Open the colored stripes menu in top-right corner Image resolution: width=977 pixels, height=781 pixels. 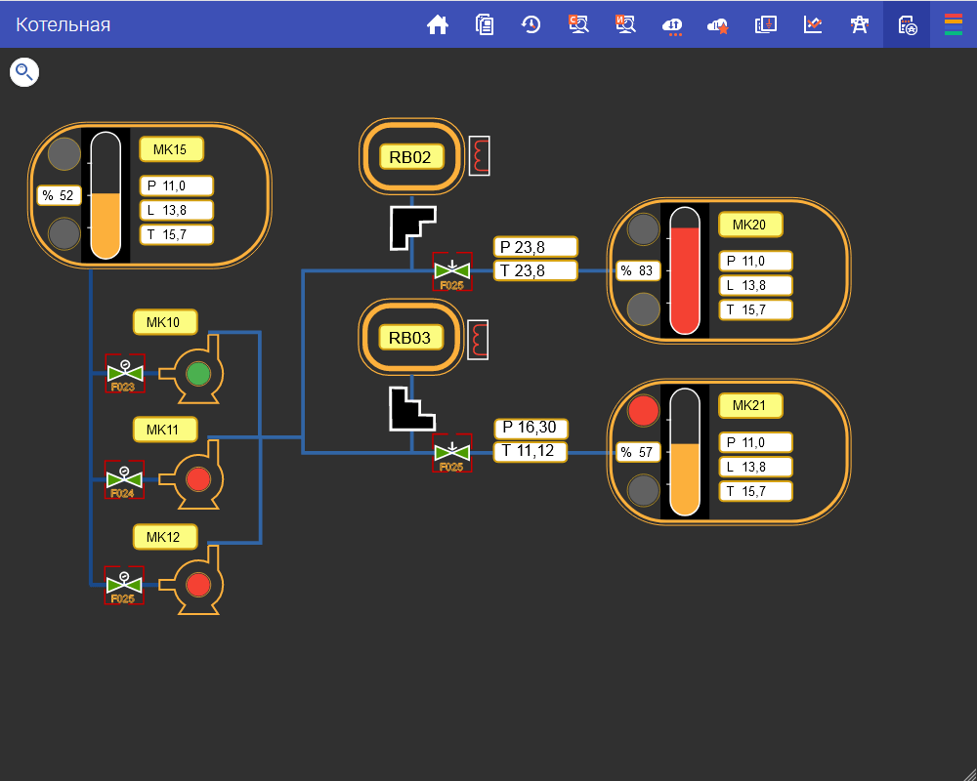[x=954, y=24]
